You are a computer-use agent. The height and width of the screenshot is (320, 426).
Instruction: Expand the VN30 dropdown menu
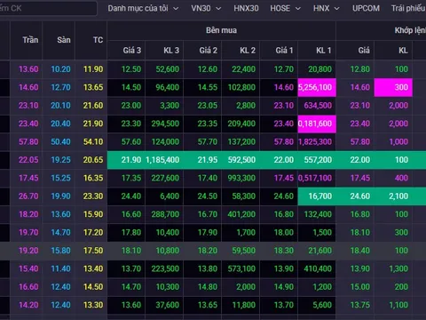206,8
